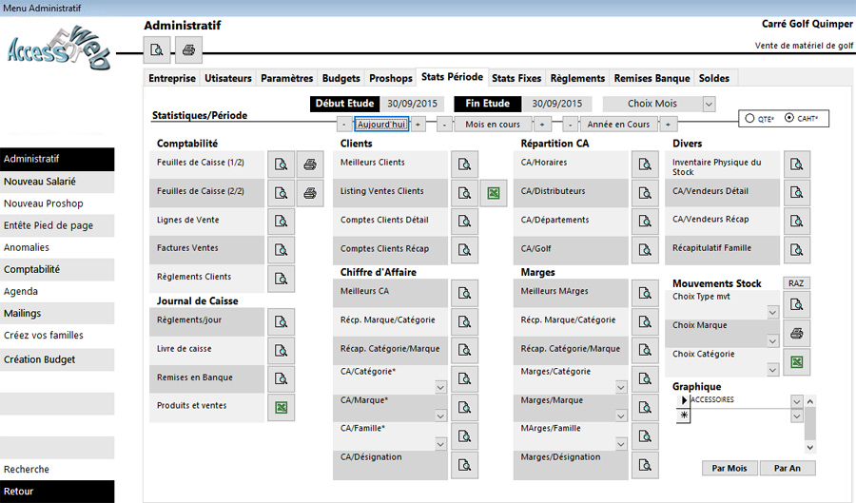Open the Choix Mois dropdown
The image size is (856, 503).
[x=708, y=104]
